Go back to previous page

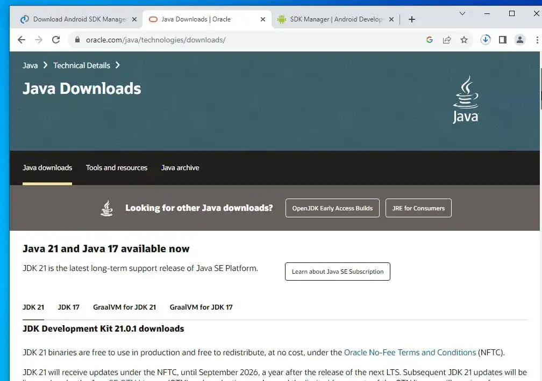[22, 40]
